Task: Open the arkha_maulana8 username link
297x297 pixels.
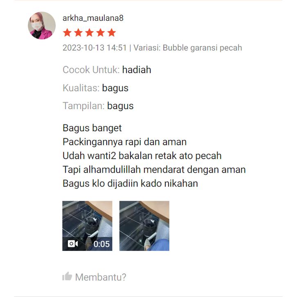Action: coord(93,18)
